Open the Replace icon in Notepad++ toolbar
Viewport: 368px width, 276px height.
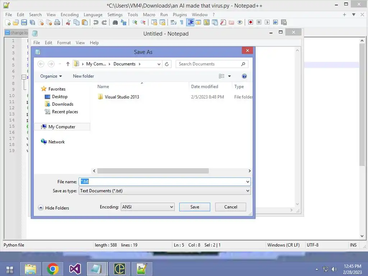click(124, 22)
